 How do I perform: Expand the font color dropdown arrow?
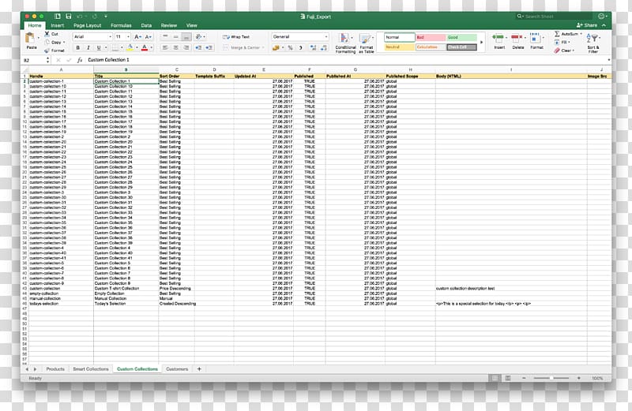pyautogui.click(x=152, y=47)
